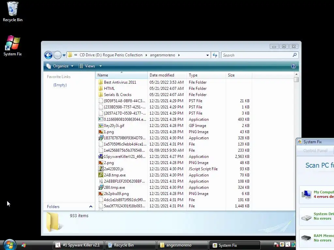Expand the address bar history dropdown
334x250 pixels.
coord(207,55)
